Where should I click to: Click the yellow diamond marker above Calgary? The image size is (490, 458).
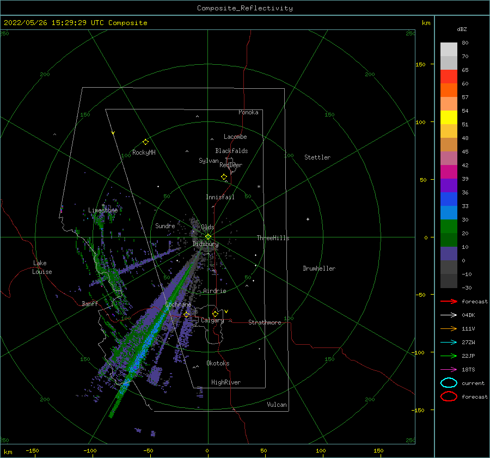[x=215, y=314]
